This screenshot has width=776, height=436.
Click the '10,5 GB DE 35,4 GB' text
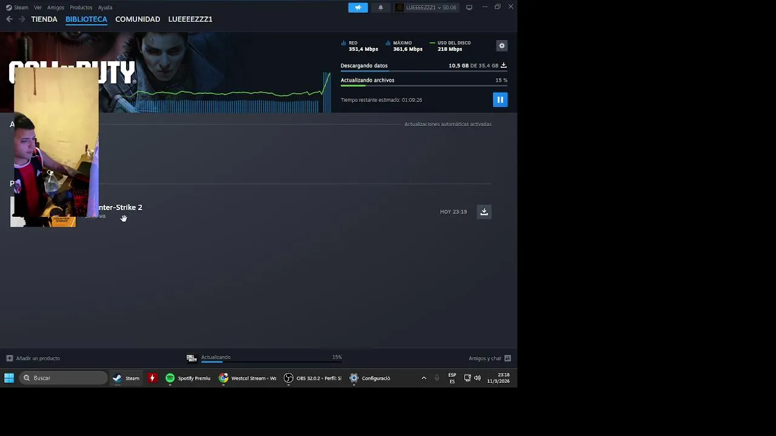coord(473,65)
